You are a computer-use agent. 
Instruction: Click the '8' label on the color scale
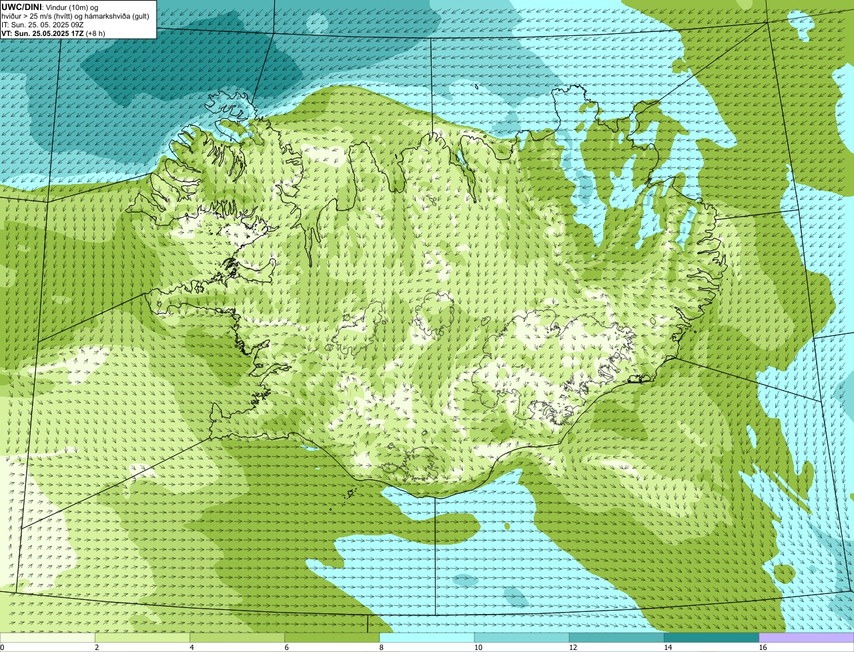382,647
